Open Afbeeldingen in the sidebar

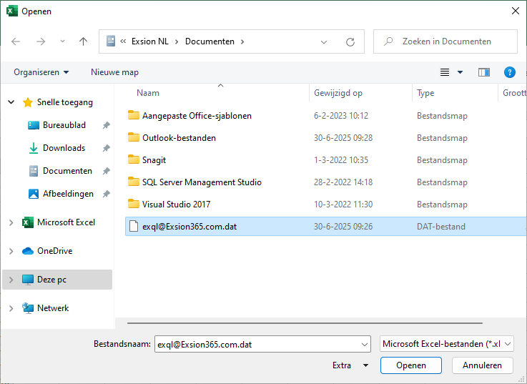[68, 194]
